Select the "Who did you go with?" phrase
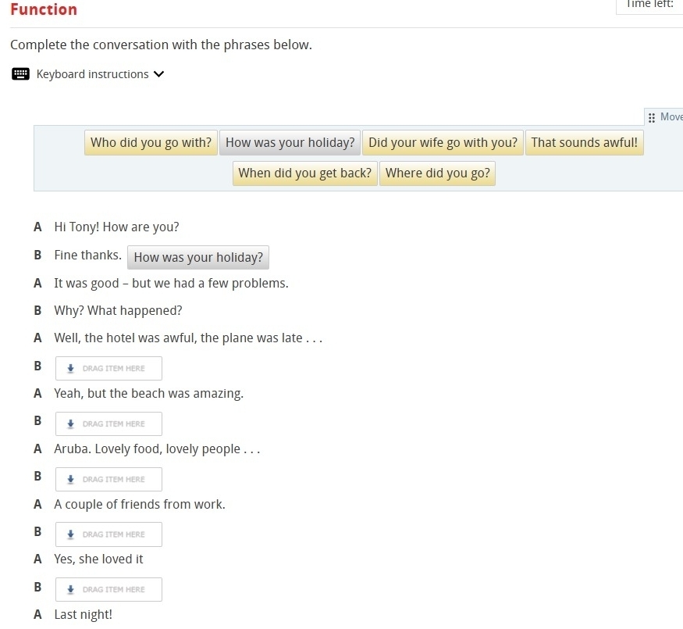Image resolution: width=683 pixels, height=629 pixels. point(151,143)
